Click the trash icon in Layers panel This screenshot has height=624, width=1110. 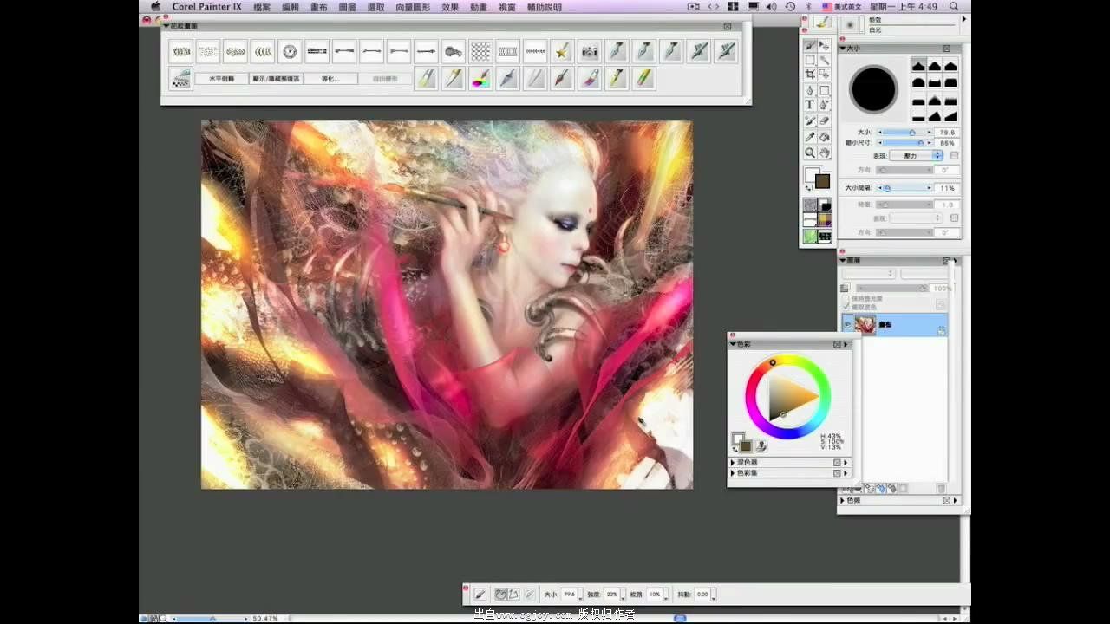click(942, 488)
